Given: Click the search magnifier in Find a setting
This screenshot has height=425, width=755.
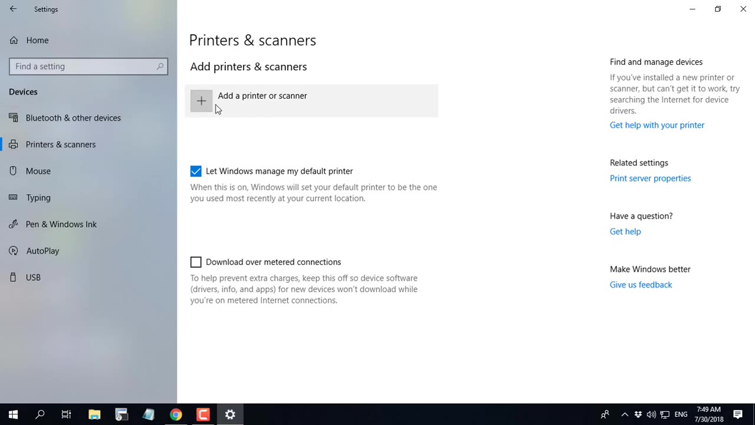Looking at the screenshot, I should tap(160, 66).
